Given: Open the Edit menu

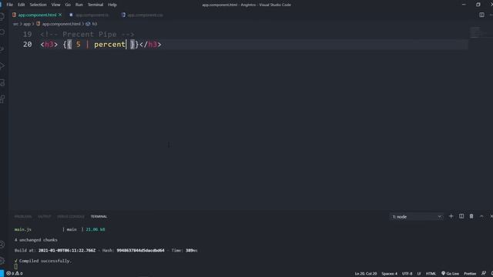Looking at the screenshot, I should coord(21,5).
